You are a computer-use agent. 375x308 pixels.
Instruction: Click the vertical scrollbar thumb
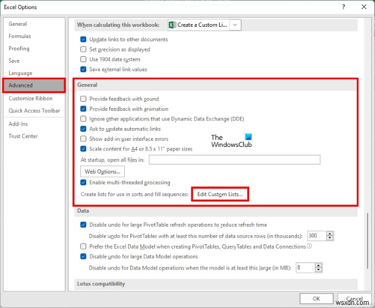(x=367, y=241)
